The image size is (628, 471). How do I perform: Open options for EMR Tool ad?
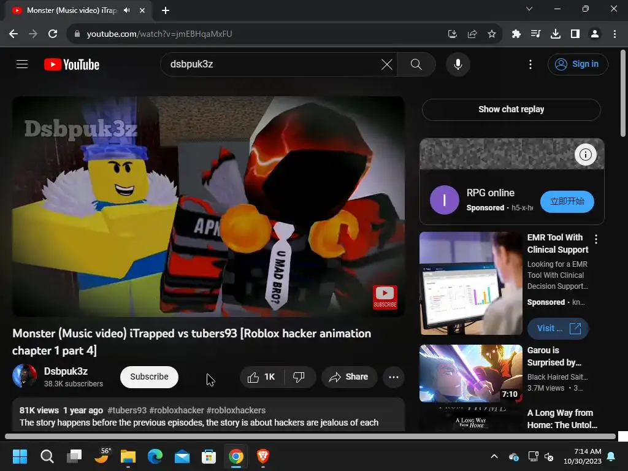pos(596,239)
